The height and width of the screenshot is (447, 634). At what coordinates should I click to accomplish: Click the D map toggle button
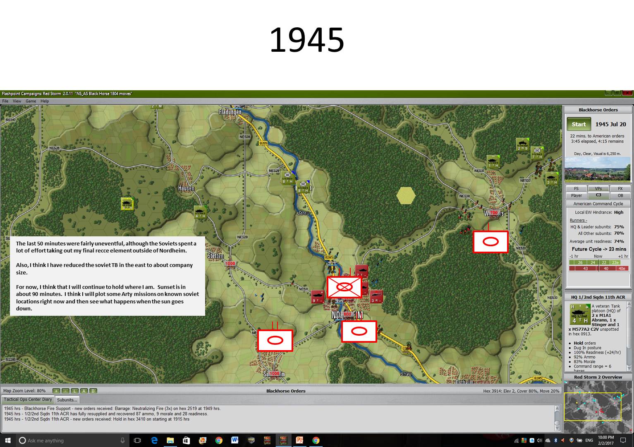pyautogui.click(x=93, y=391)
